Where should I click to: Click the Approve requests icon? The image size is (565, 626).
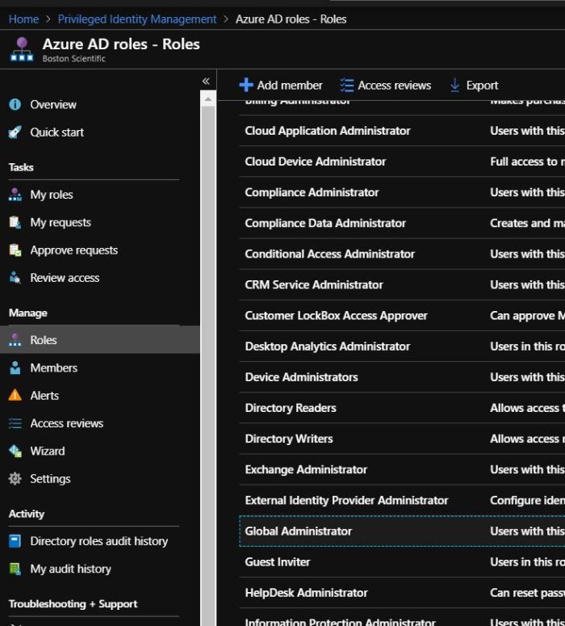pyautogui.click(x=15, y=250)
